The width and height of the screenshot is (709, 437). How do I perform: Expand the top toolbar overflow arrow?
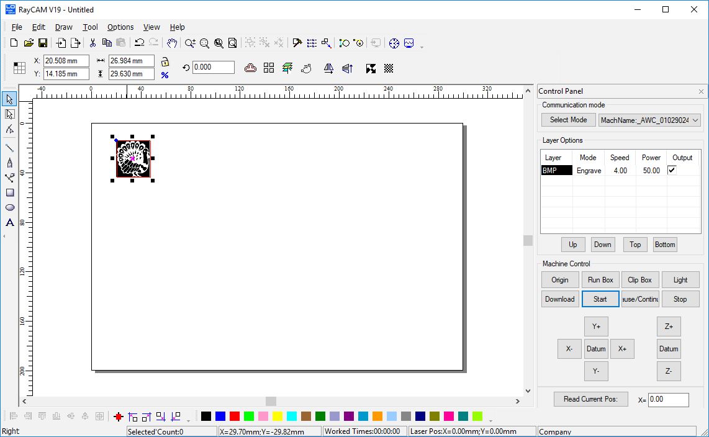click(422, 47)
